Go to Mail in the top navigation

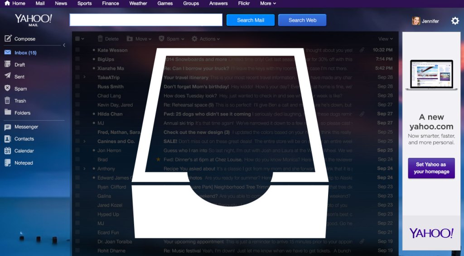click(40, 3)
